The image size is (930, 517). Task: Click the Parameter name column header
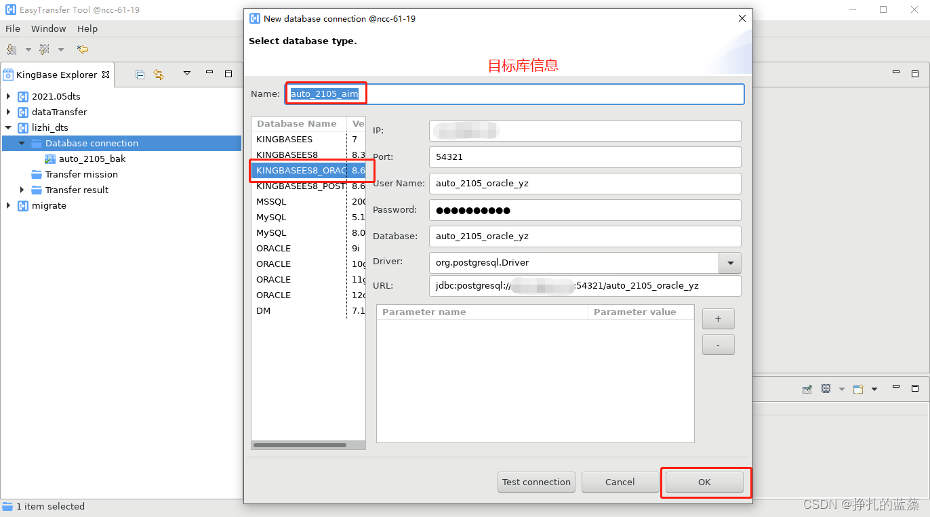(482, 312)
